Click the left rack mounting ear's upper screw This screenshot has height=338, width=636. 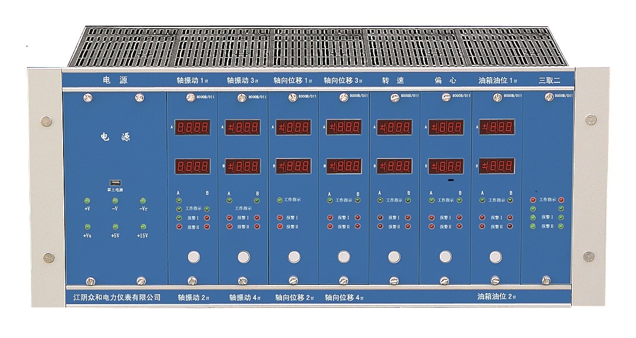tap(46, 121)
